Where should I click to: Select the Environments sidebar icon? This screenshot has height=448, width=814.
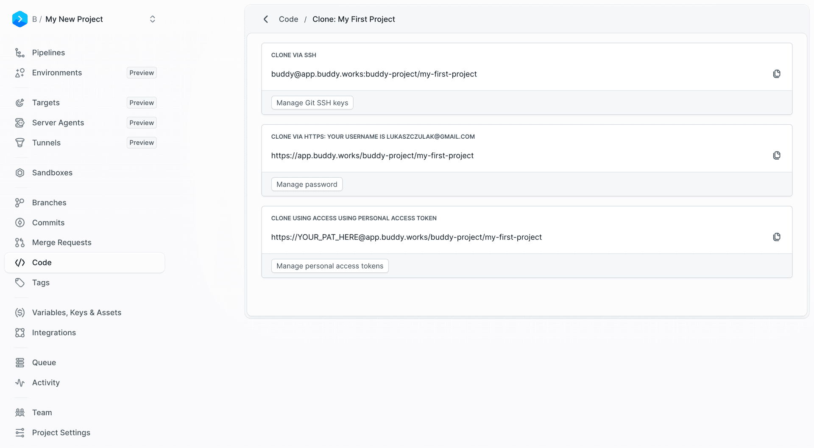[x=20, y=73]
